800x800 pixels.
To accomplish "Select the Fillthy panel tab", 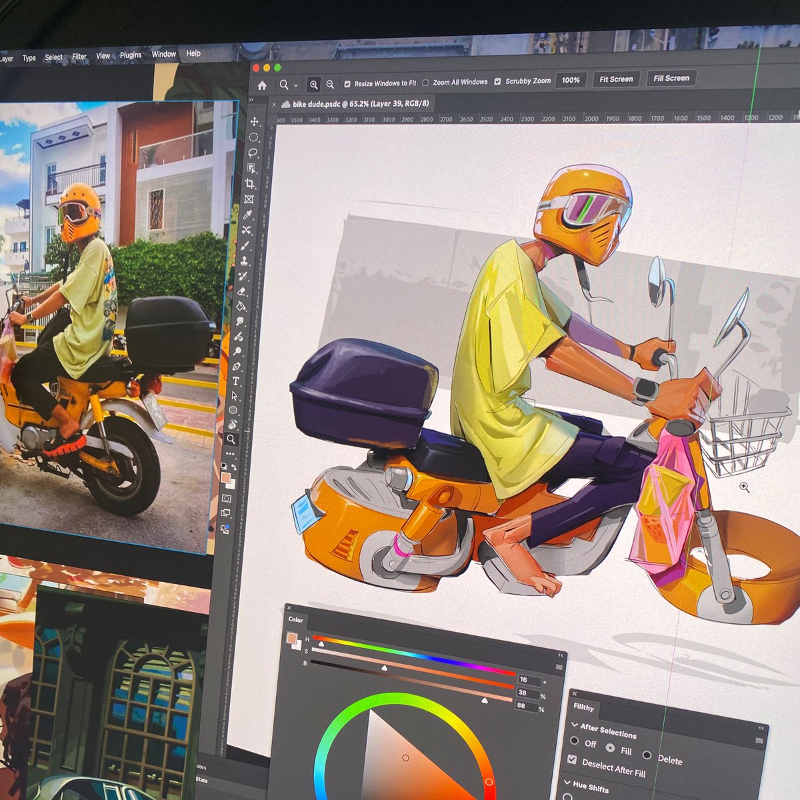I will [x=584, y=708].
